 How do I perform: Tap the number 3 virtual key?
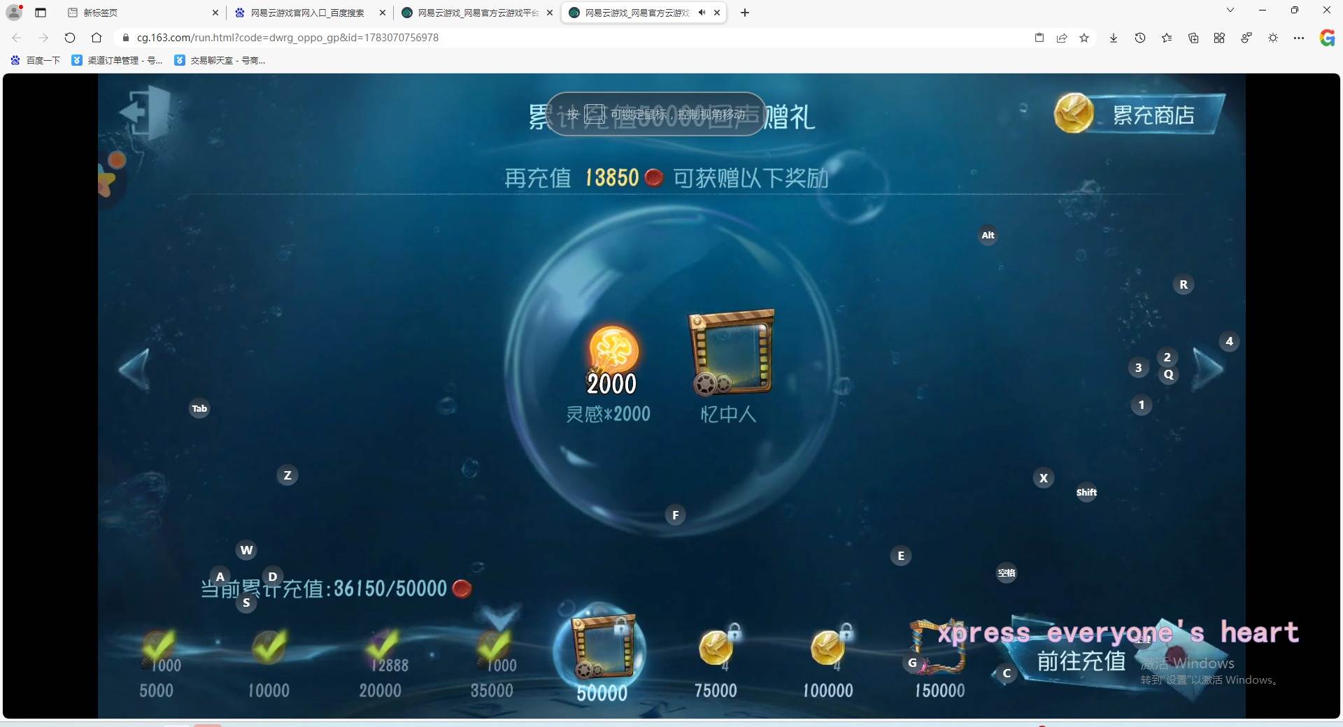pos(1139,368)
